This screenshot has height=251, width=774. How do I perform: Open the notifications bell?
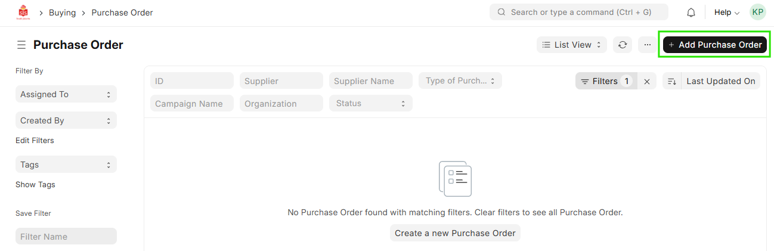691,13
